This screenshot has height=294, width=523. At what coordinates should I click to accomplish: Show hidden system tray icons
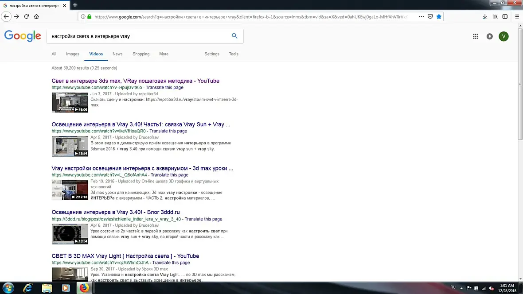point(461,288)
